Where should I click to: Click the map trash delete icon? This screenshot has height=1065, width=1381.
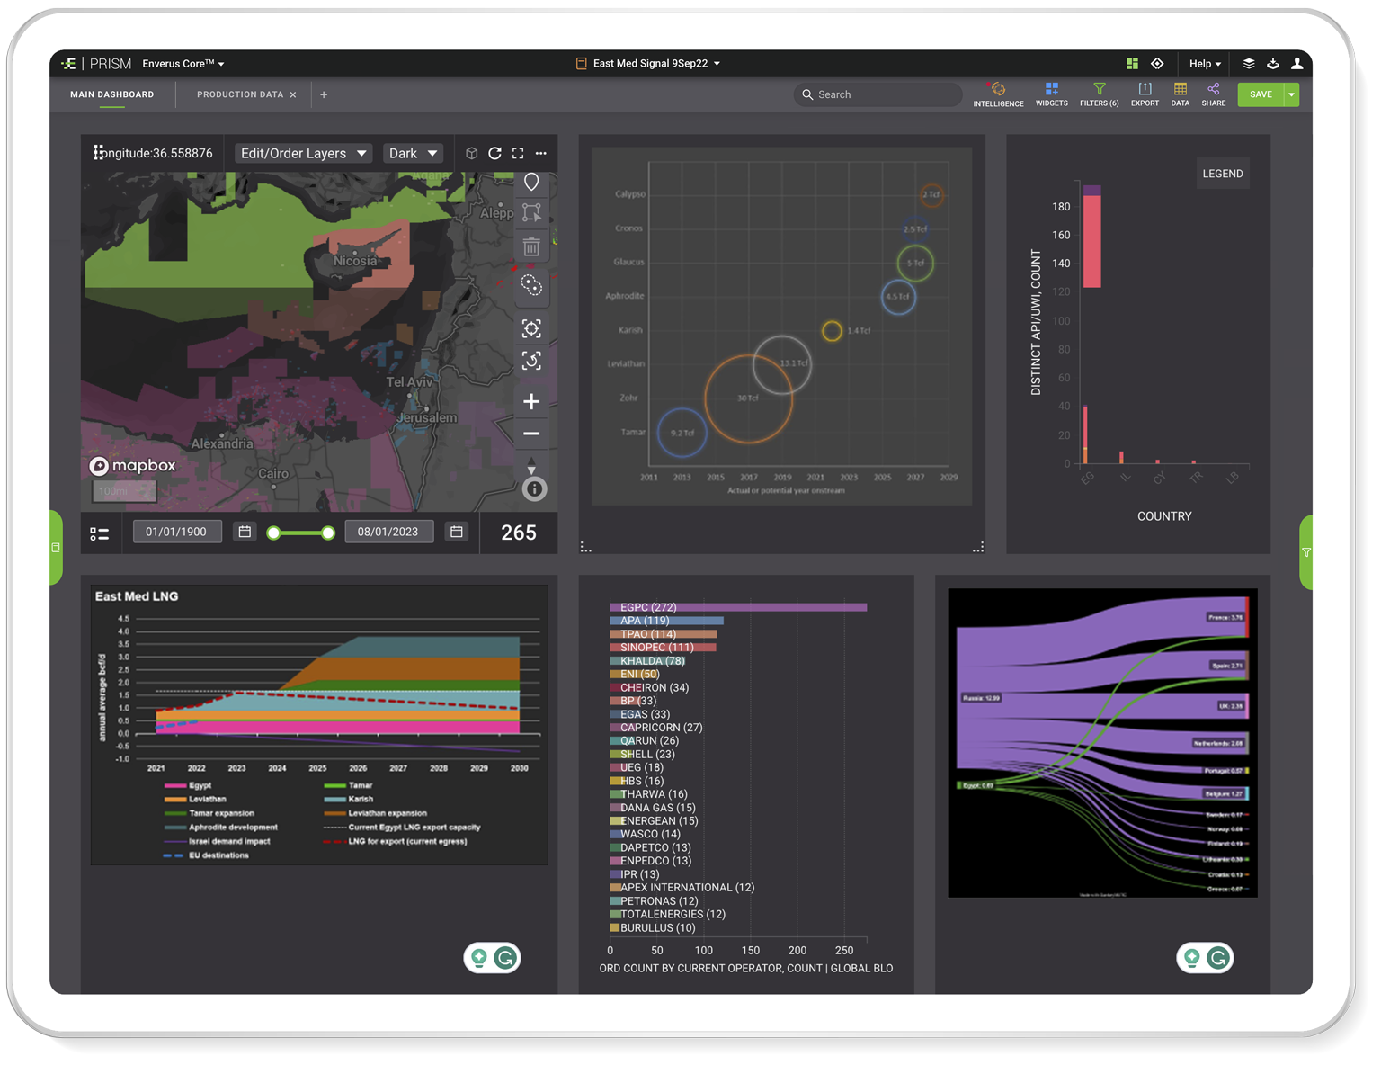click(531, 246)
